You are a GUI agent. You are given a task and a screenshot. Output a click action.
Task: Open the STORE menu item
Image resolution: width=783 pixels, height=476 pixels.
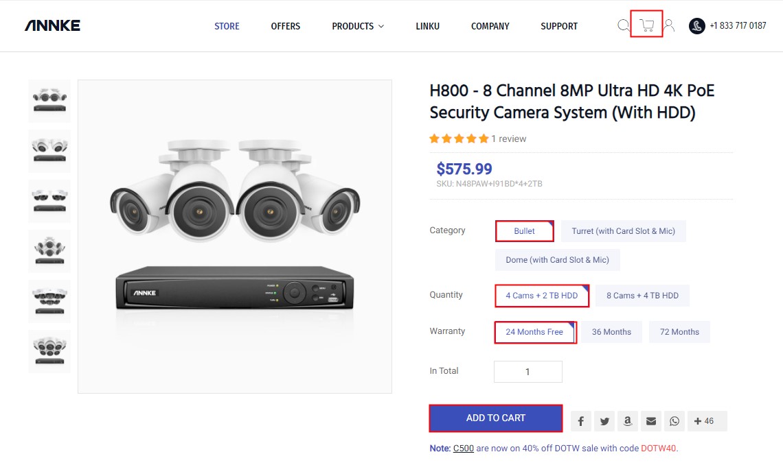pyautogui.click(x=227, y=27)
